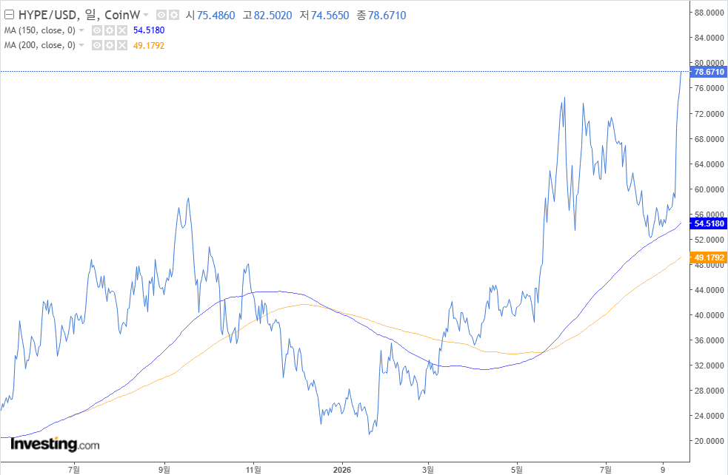Click the 88.0000 price axis label
The image size is (728, 475).
pos(709,13)
